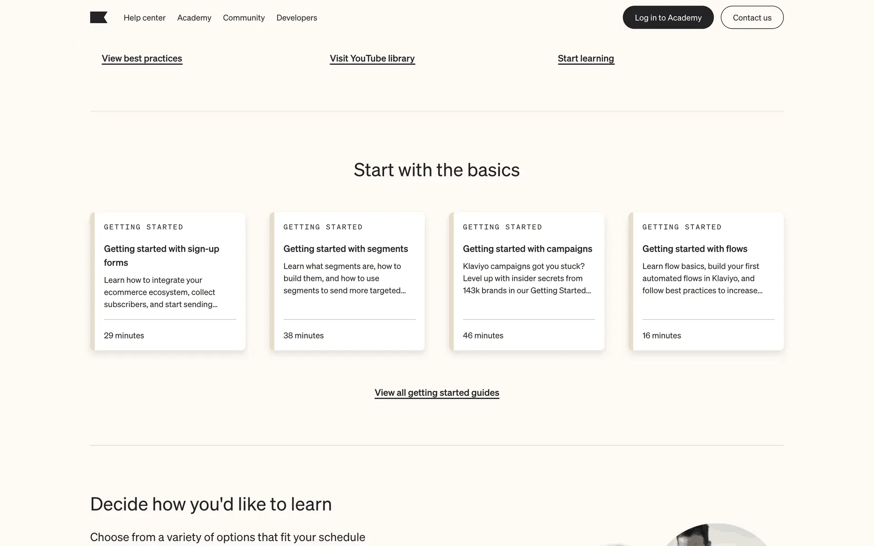The width and height of the screenshot is (874, 546).
Task: Follow the View best practices link
Action: [142, 58]
